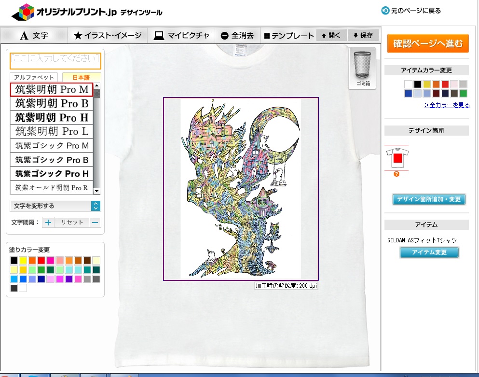The image size is (479, 377).
Task: Choose maroon item color swatch
Action: [436, 93]
